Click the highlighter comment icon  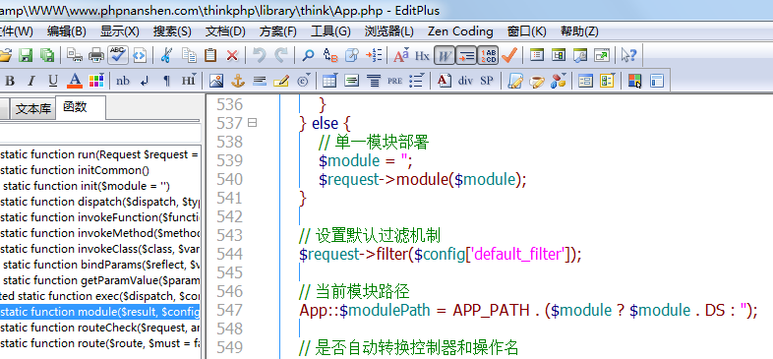click(x=281, y=81)
